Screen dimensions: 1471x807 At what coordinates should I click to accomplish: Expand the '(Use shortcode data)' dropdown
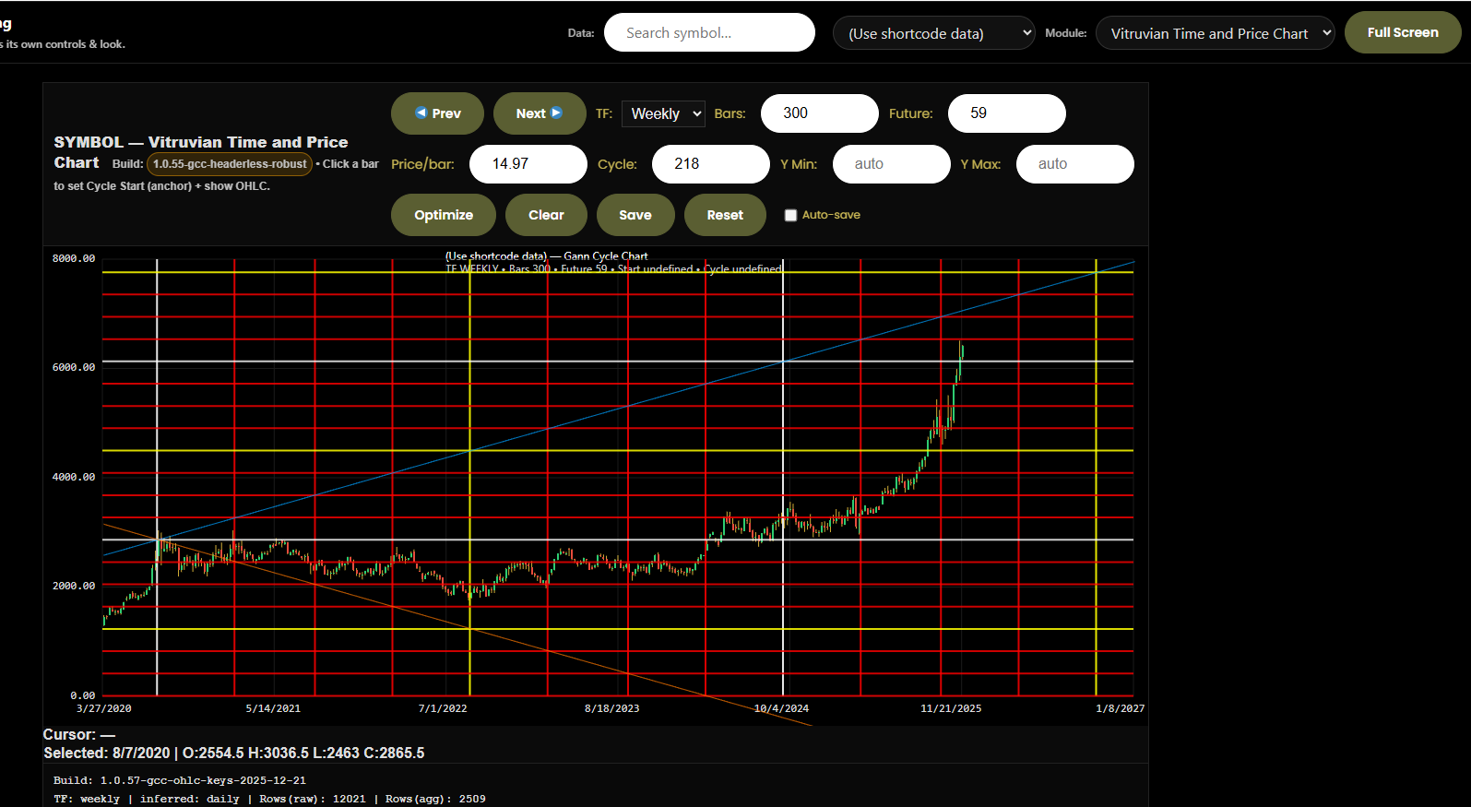click(933, 33)
